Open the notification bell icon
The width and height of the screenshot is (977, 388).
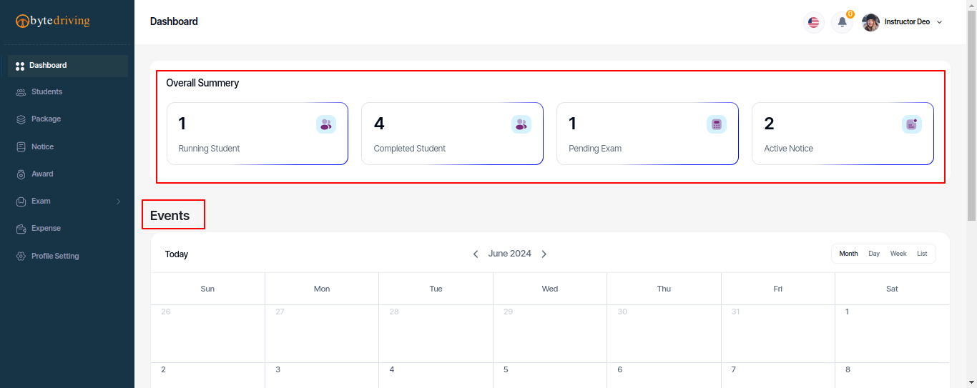point(842,22)
